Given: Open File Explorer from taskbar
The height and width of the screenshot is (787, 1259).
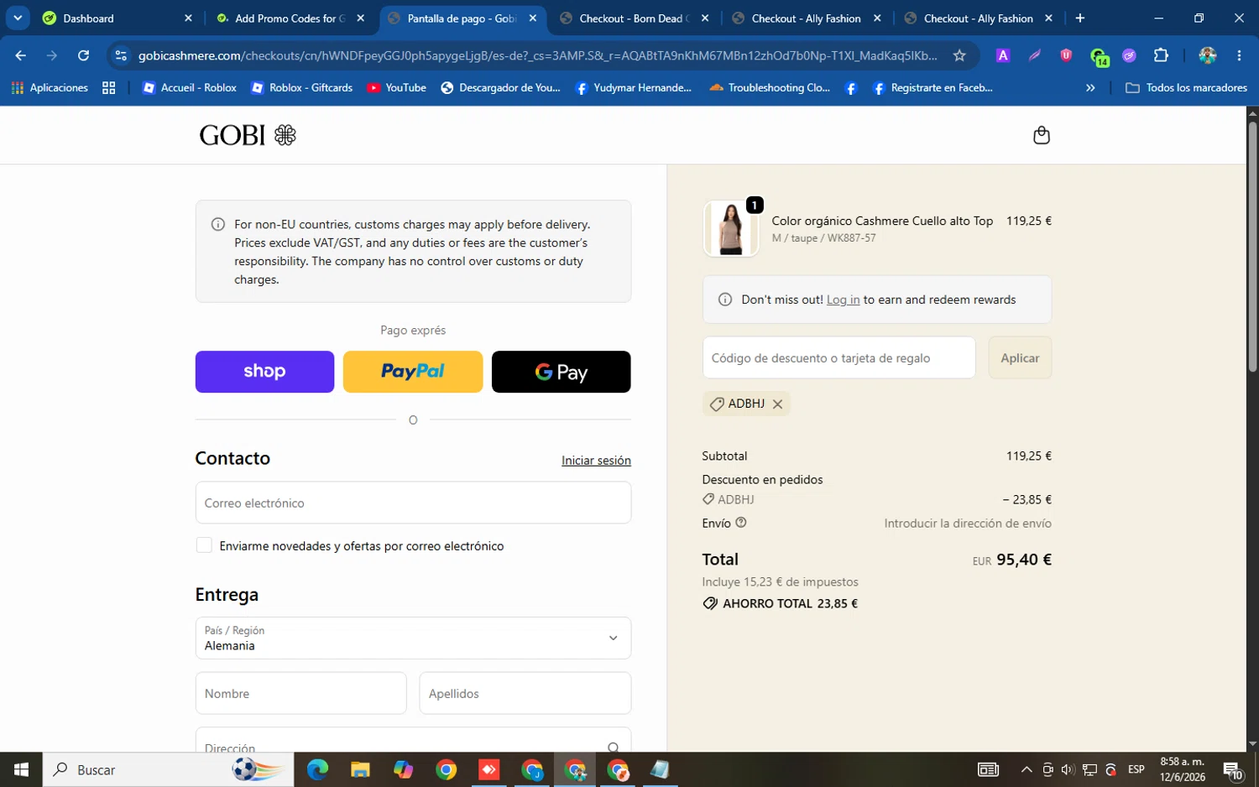Looking at the screenshot, I should (360, 769).
